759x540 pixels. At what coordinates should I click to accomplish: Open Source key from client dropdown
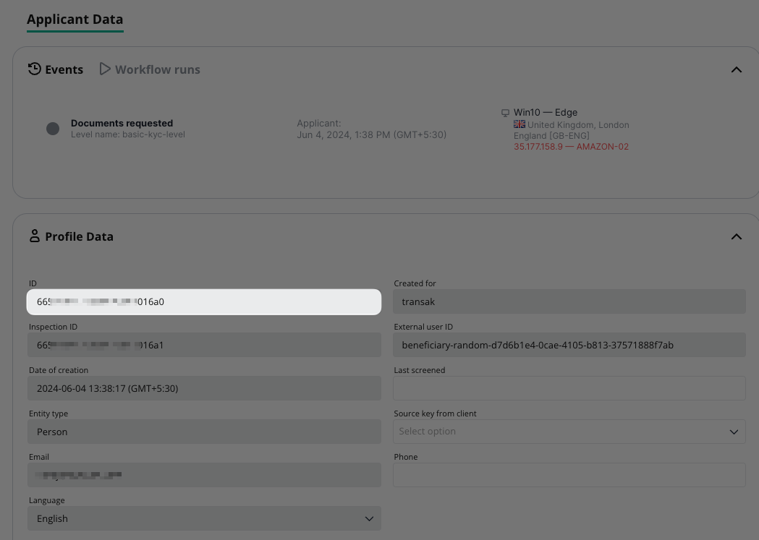tap(569, 432)
